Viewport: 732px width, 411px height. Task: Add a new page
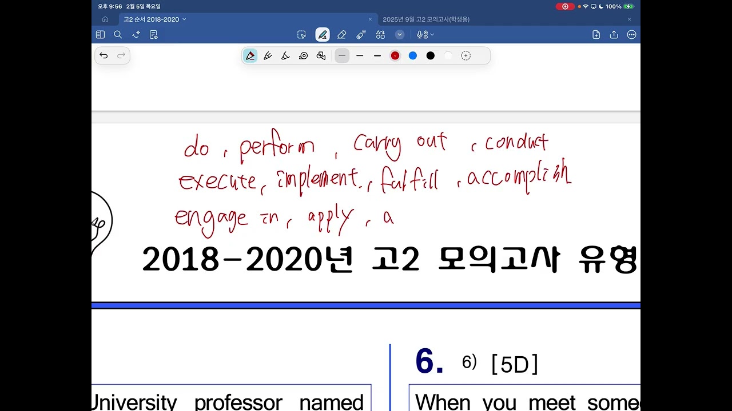(596, 35)
